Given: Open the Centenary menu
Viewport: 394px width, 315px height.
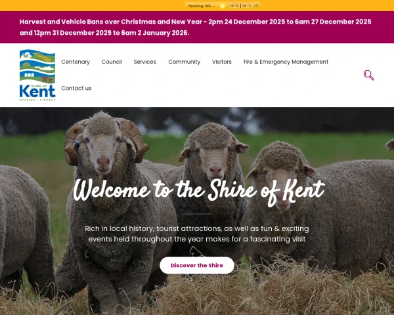Looking at the screenshot, I should click(x=76, y=62).
